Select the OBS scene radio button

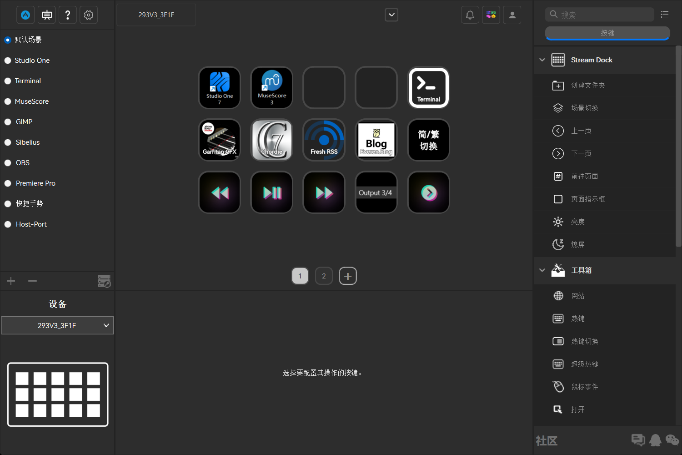[8, 163]
